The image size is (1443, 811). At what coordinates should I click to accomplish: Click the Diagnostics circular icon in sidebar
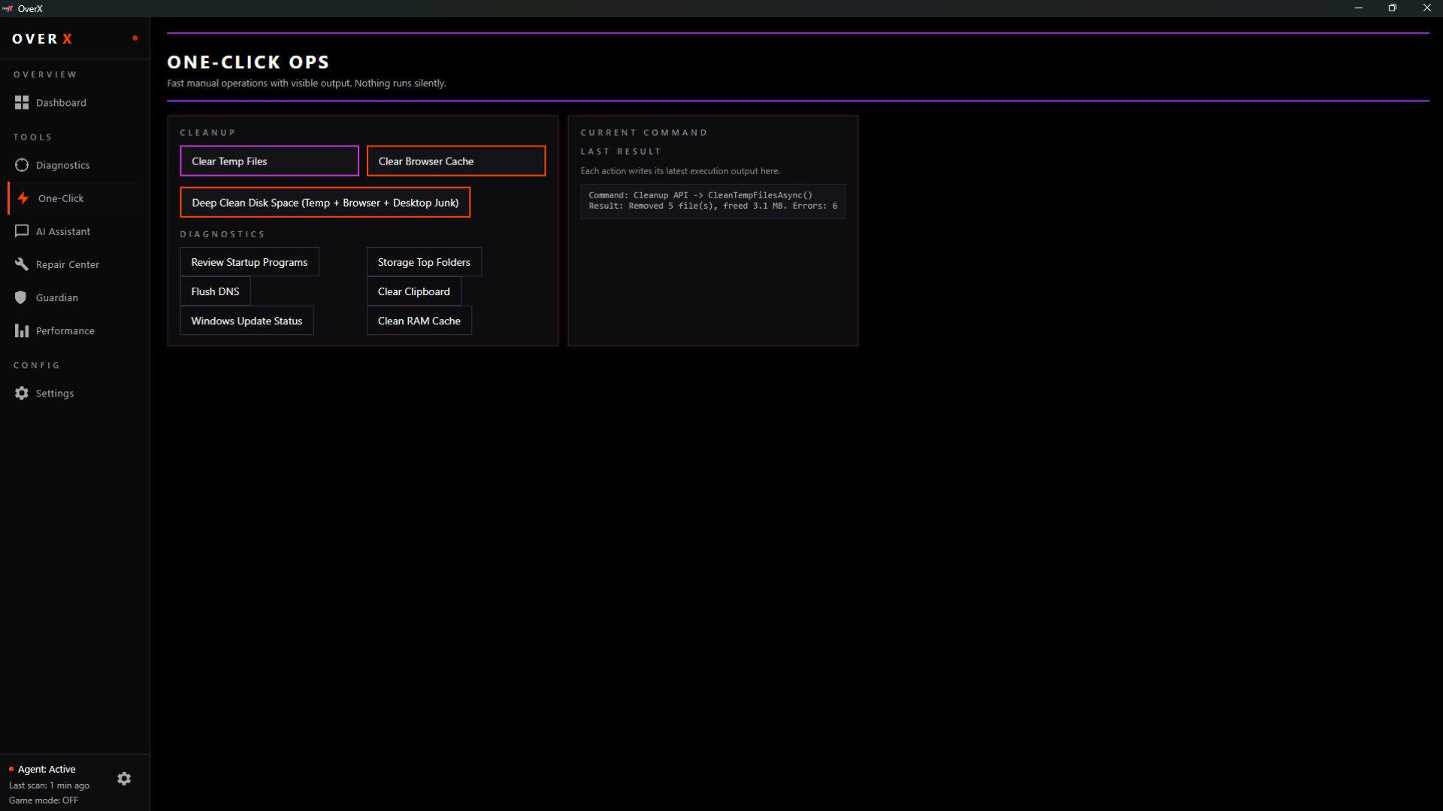tap(22, 165)
